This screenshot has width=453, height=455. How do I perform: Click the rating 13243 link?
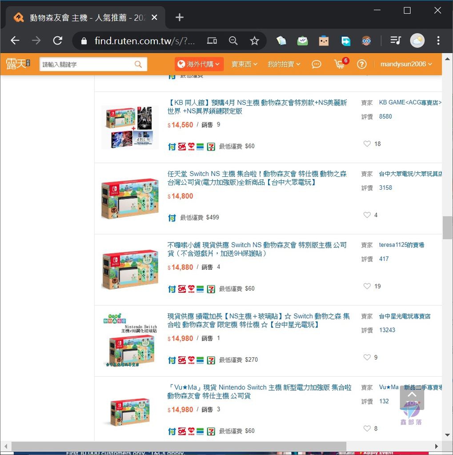pos(387,330)
